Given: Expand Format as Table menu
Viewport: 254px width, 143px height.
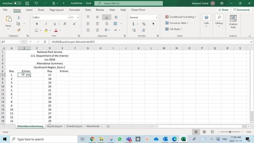Looking at the screenshot, I should tap(177, 23).
